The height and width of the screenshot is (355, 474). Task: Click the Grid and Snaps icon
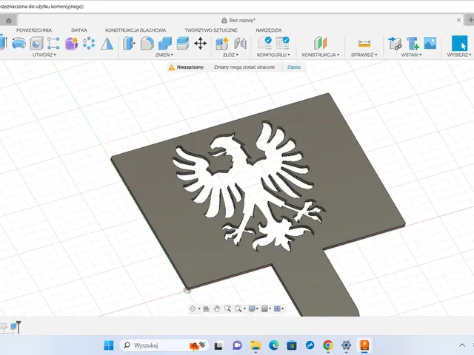coord(264,308)
